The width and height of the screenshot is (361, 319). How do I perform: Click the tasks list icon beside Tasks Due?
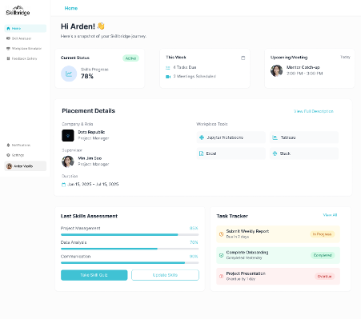(168, 68)
